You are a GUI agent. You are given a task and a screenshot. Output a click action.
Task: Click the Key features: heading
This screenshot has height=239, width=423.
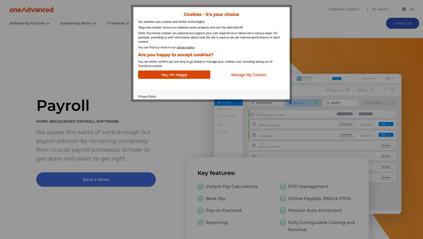click(x=216, y=173)
